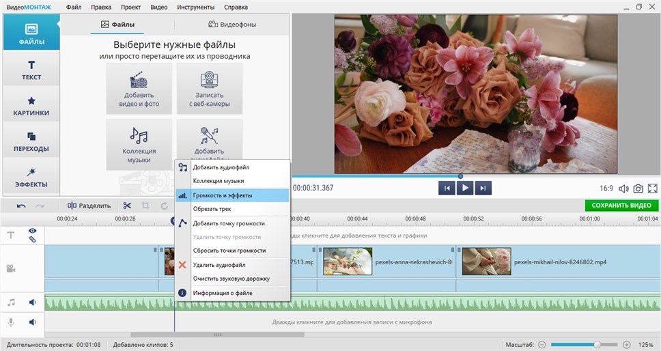Zoom in timeline with plus icon
Viewport: 661px width, 351px height.
627,345
